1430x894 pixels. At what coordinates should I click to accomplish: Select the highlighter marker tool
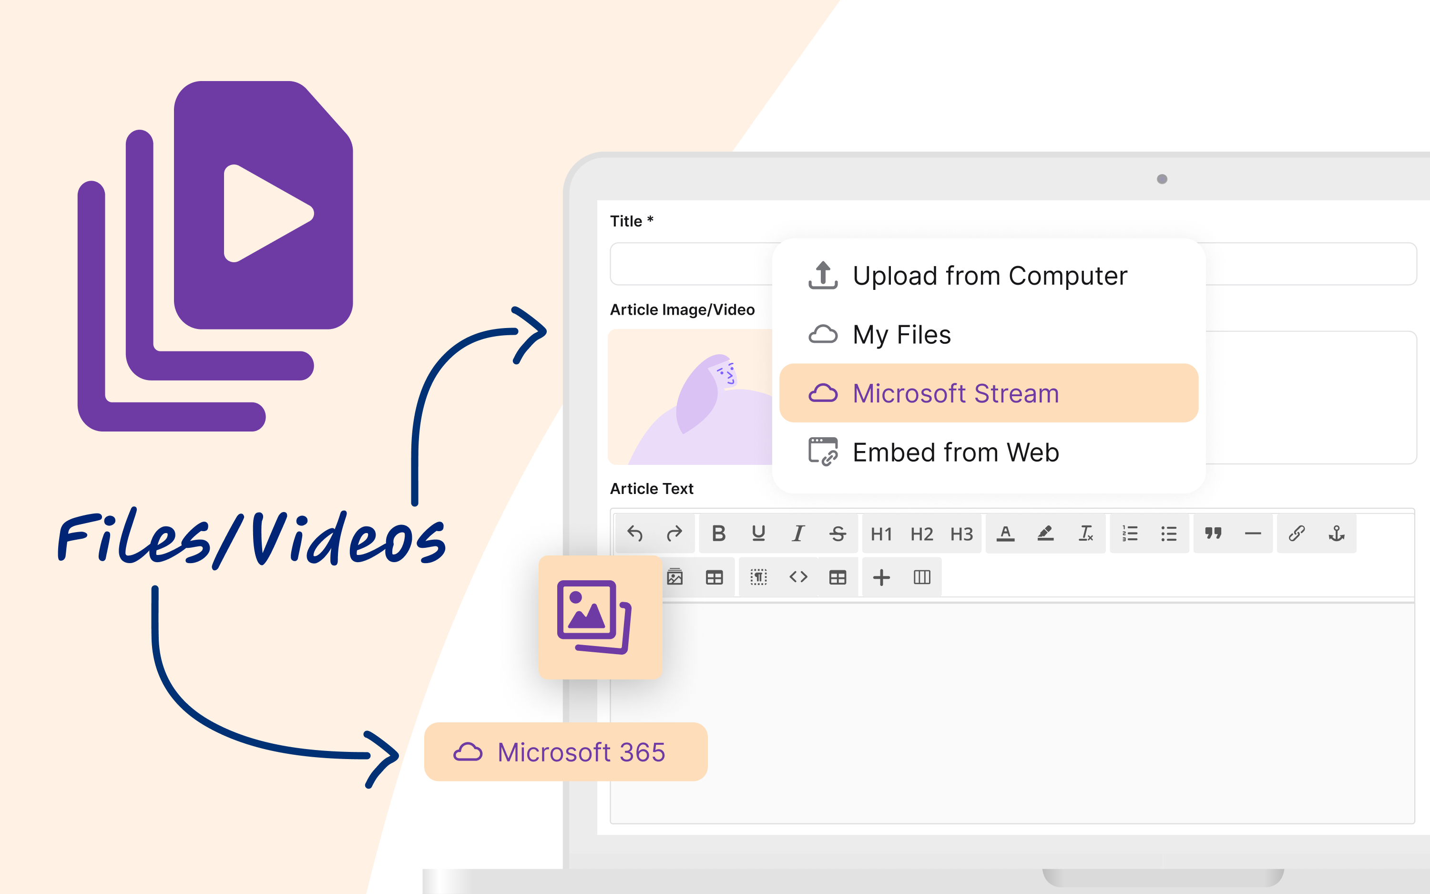point(1045,534)
